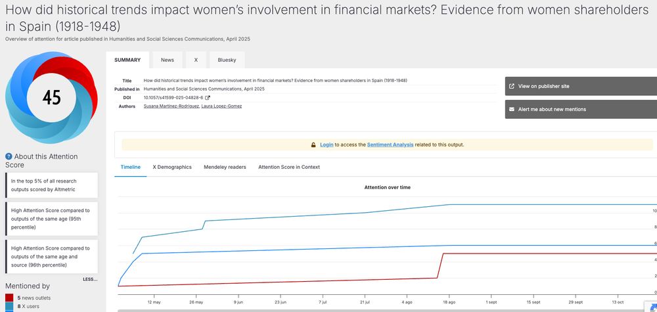Open Attention Score in Context tab
657x312 pixels.
coord(289,167)
